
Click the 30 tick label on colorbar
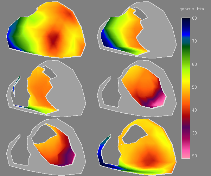tap(194, 133)
